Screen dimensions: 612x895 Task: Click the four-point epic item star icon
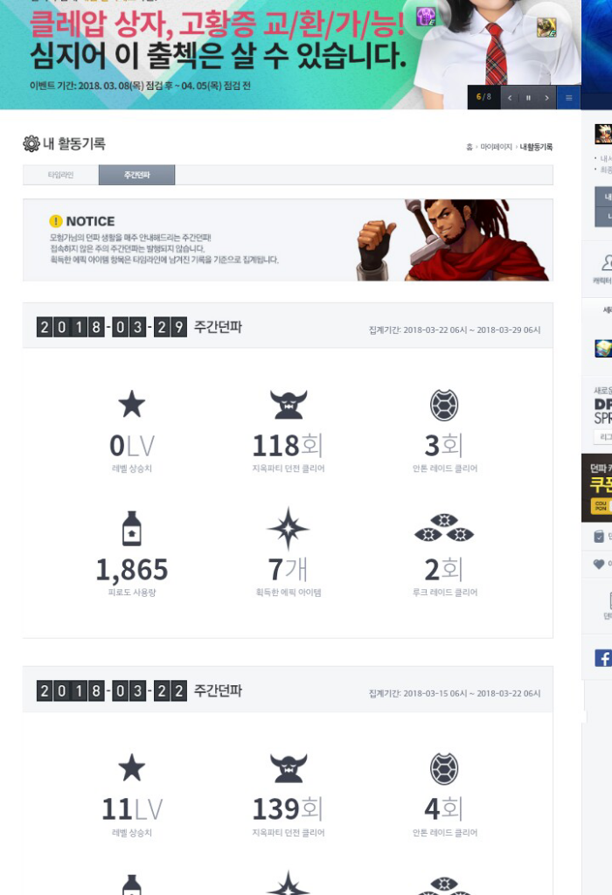click(289, 528)
